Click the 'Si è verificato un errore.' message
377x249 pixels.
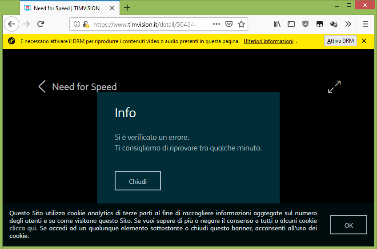[x=152, y=137]
